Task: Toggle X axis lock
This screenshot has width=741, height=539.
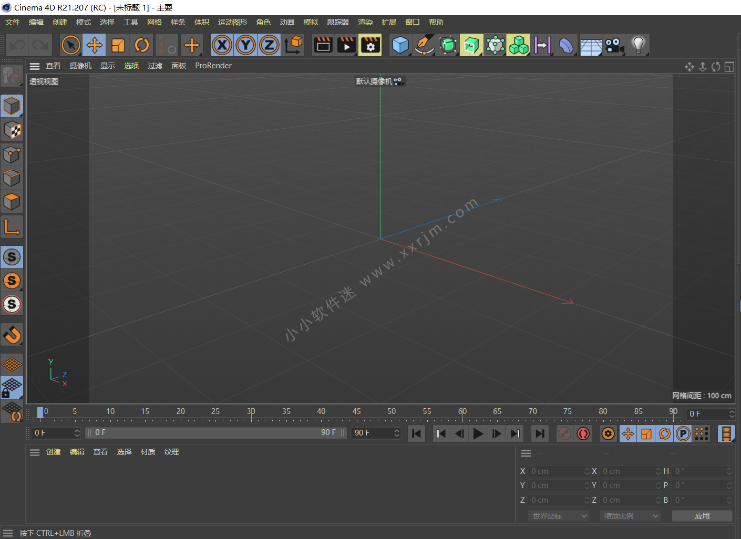Action: pyautogui.click(x=222, y=45)
